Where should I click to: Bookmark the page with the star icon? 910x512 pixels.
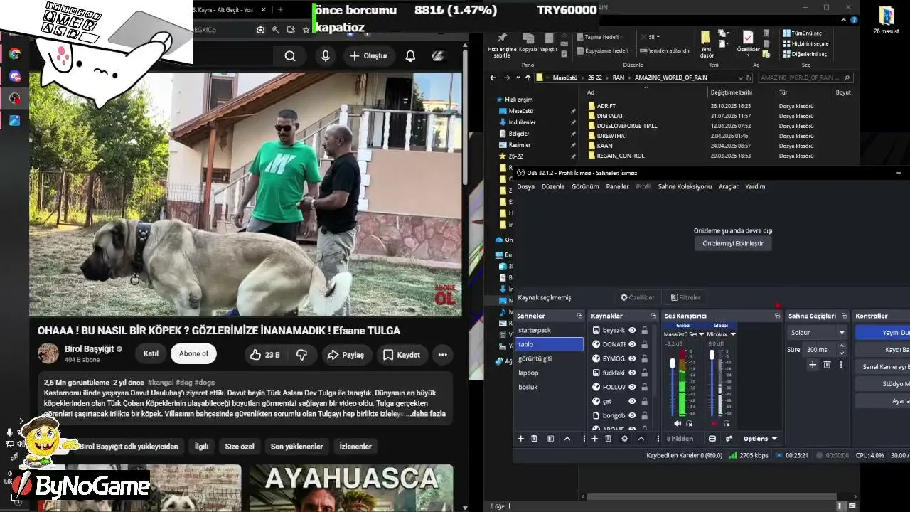pos(306,30)
